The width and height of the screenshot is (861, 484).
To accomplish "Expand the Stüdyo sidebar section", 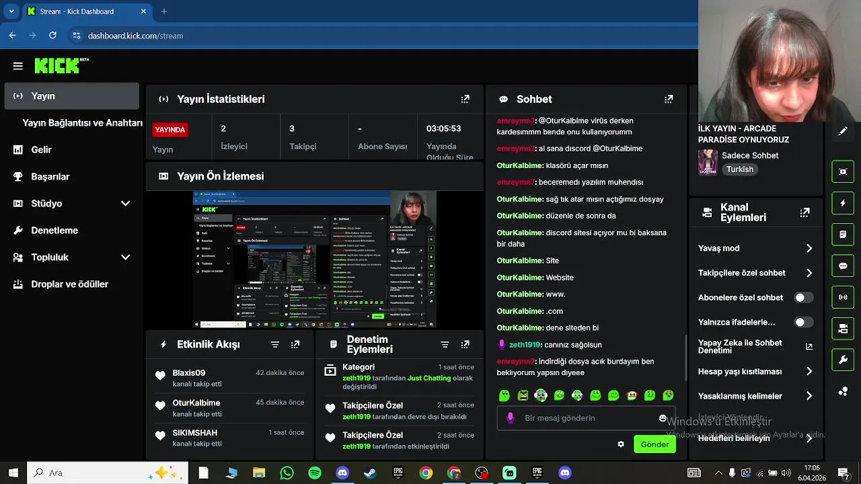I will click(125, 204).
